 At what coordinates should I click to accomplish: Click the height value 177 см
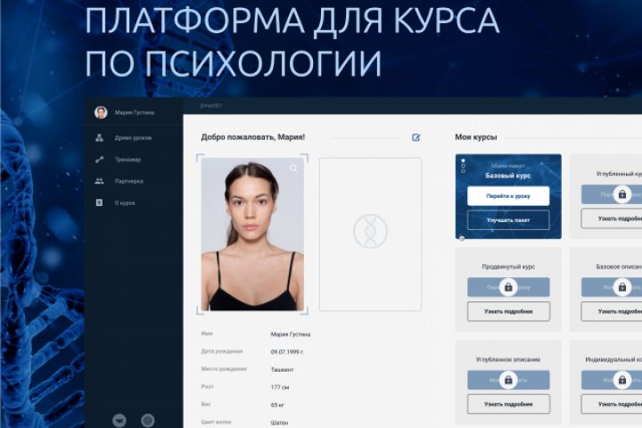coord(280,388)
